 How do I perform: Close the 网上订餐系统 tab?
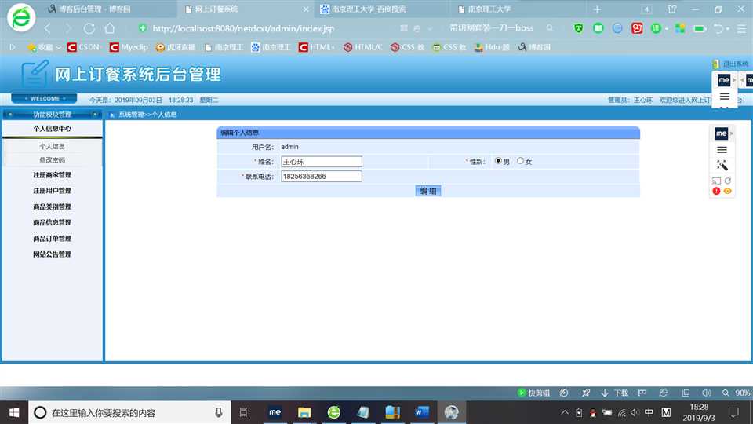pos(306,9)
